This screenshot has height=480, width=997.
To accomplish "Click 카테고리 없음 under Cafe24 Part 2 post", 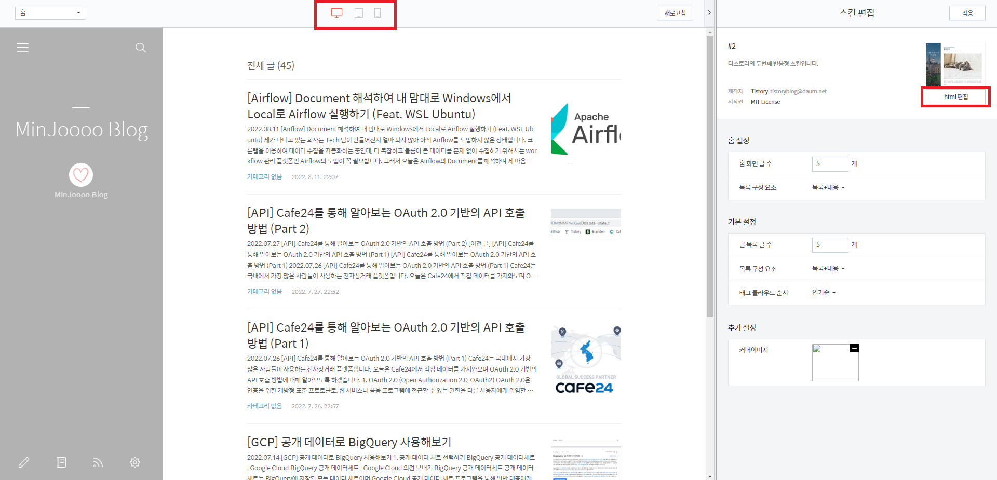I will click(264, 292).
